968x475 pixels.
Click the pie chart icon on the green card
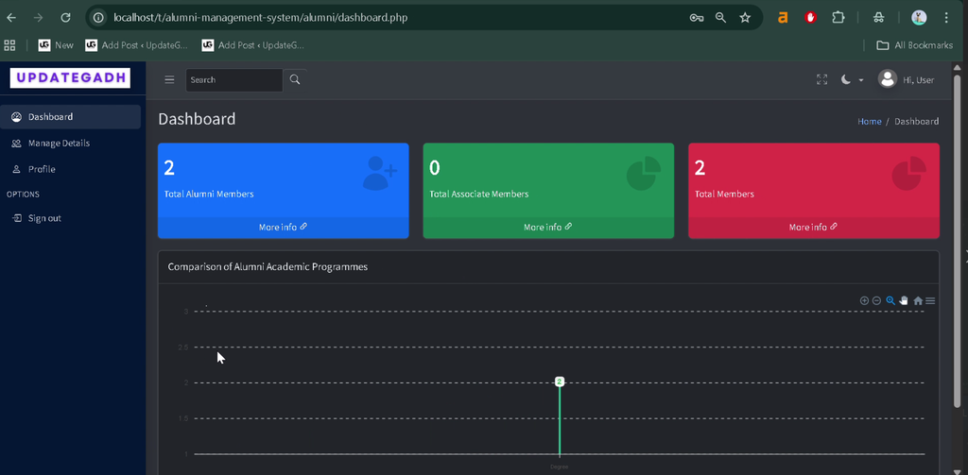[644, 174]
